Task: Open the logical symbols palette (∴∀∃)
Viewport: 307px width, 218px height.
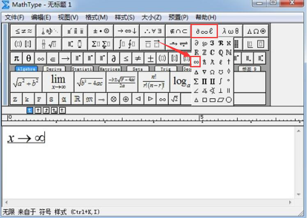Action: pyautogui.click(x=153, y=31)
